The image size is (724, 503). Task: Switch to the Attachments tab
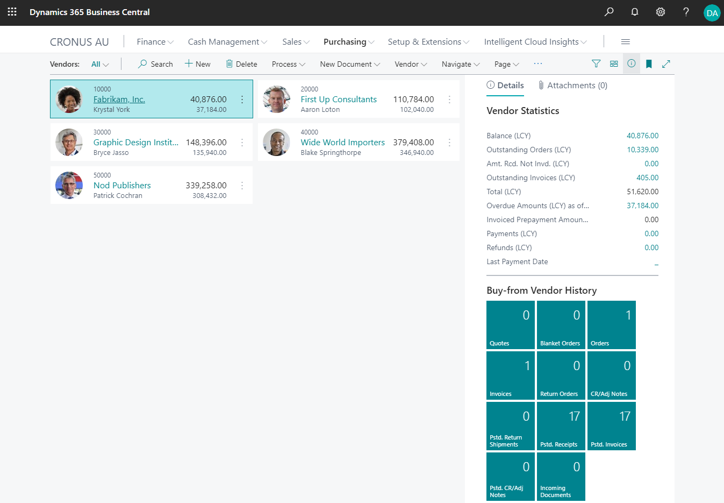pyautogui.click(x=573, y=86)
